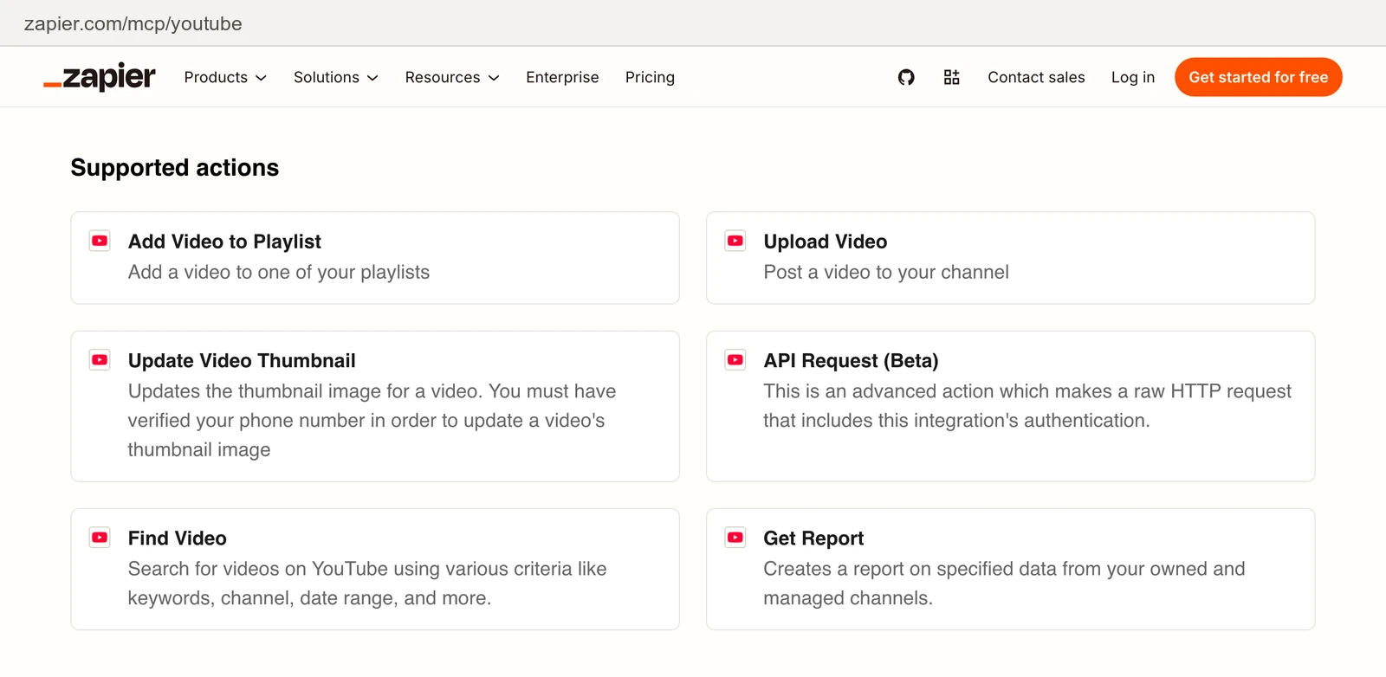This screenshot has width=1386, height=677.
Task: Open the Get Report title
Action: pyautogui.click(x=813, y=538)
